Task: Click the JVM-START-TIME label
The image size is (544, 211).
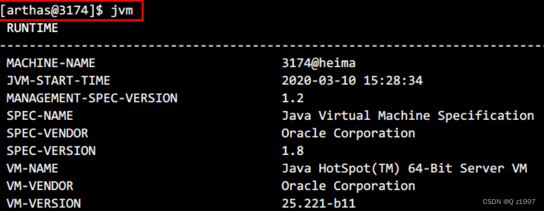Action: [x=58, y=81]
